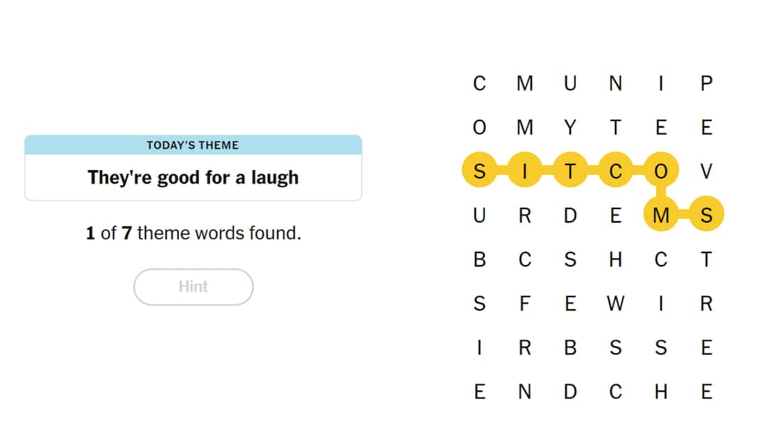
Task: Click the 1 of 7 theme words counter
Action: click(x=193, y=233)
